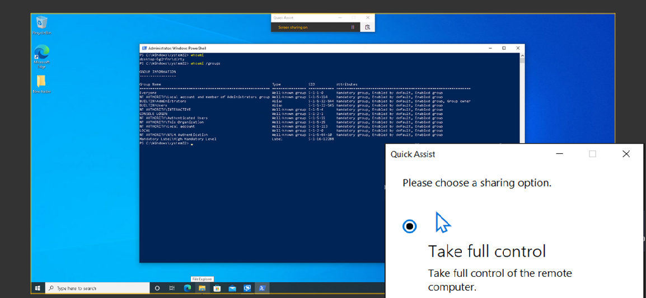Viewport: 646px width, 298px height.
Task: Click the PowerShell window title icon
Action: [x=143, y=48]
